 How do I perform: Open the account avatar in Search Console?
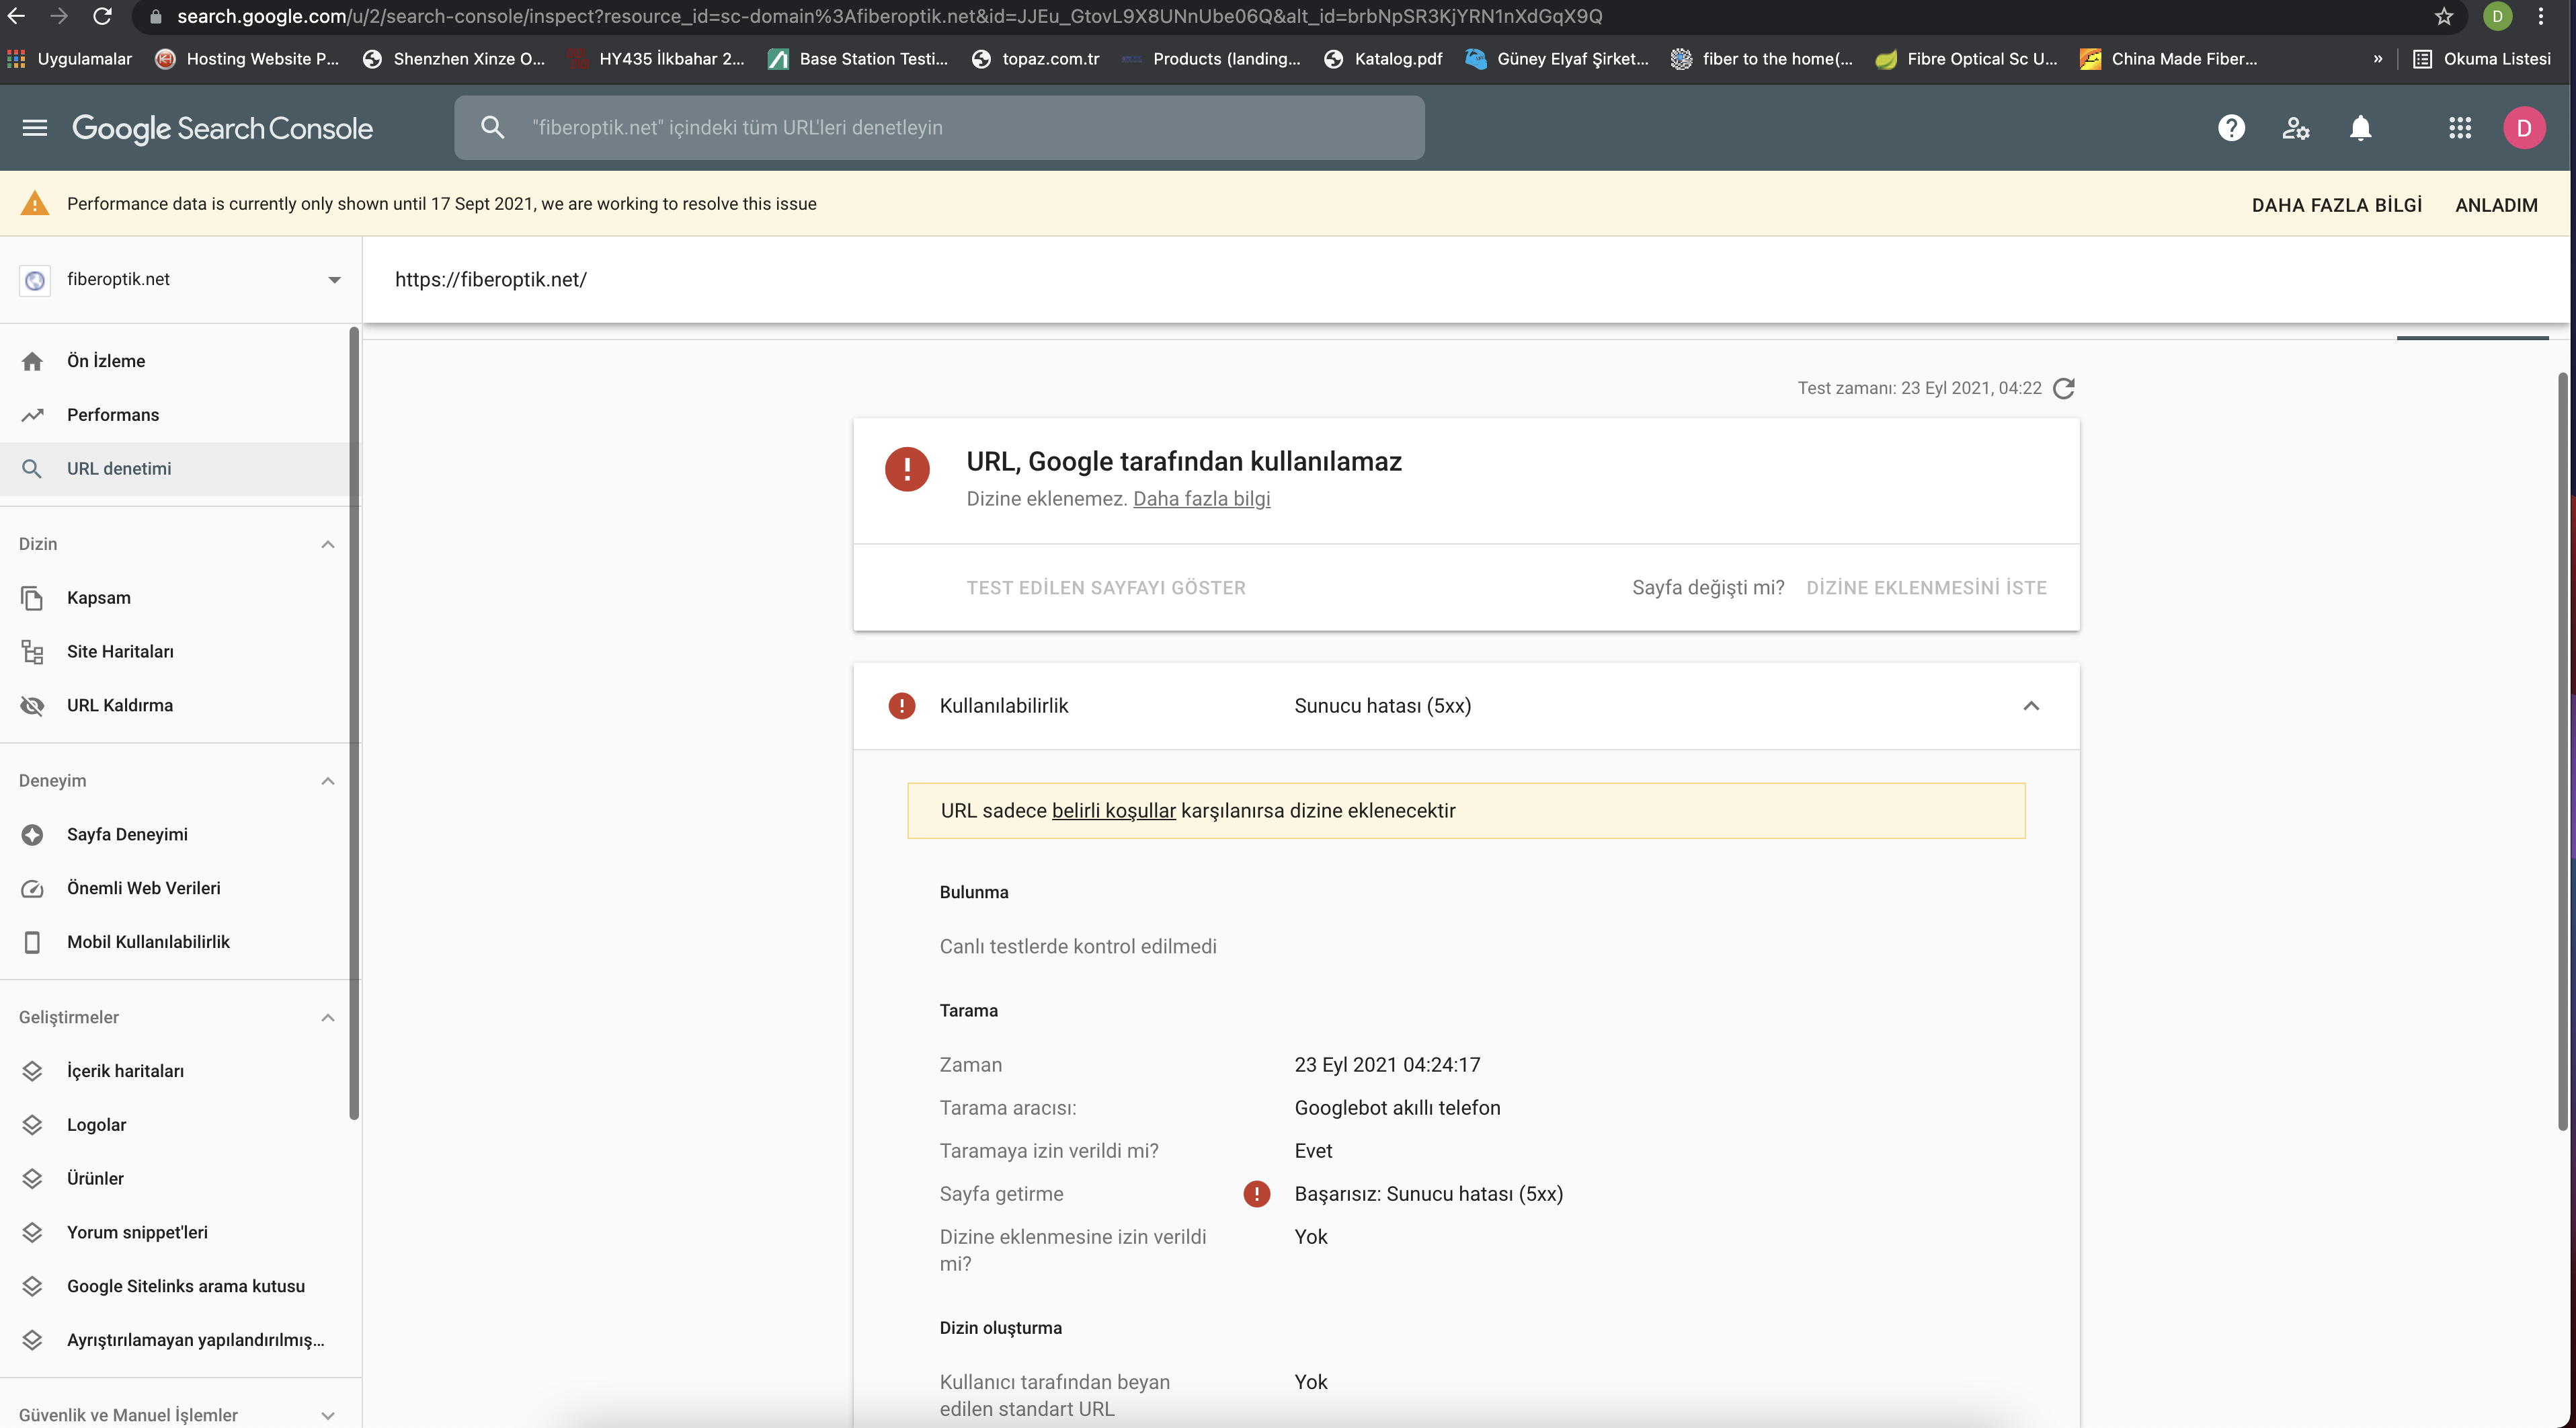pyautogui.click(x=2524, y=128)
